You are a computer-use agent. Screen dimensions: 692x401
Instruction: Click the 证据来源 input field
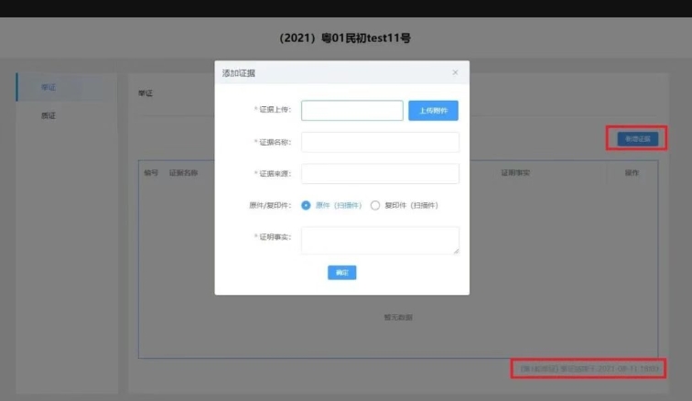[x=380, y=174]
